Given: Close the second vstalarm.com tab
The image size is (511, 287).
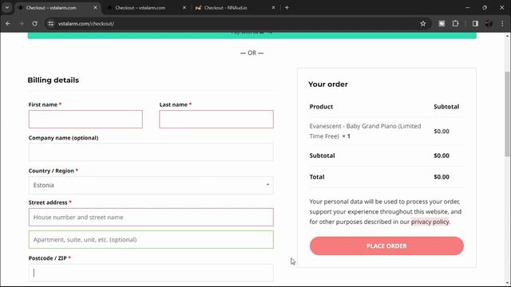Looking at the screenshot, I should (x=184, y=7).
